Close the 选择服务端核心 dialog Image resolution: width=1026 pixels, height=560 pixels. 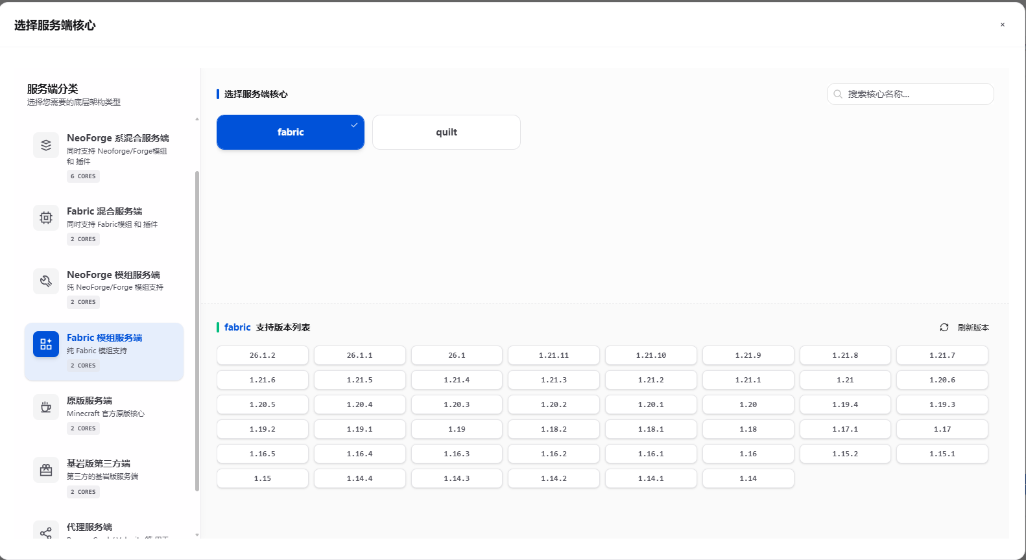(1003, 25)
